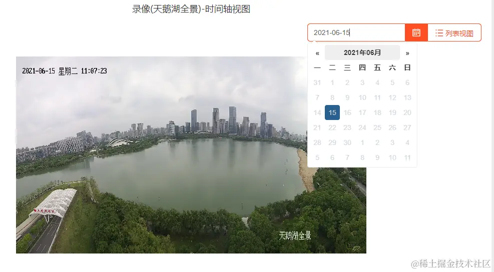This screenshot has height=272, width=494.
Task: Switch to 列表视图 list view
Action: coord(454,32)
